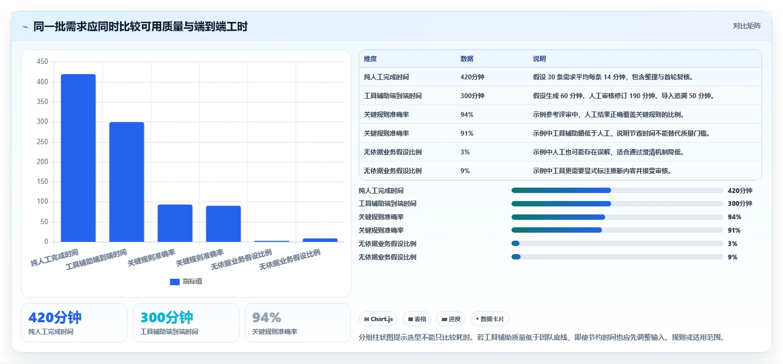Click 300分钟 value beside progress bar

tap(740, 204)
